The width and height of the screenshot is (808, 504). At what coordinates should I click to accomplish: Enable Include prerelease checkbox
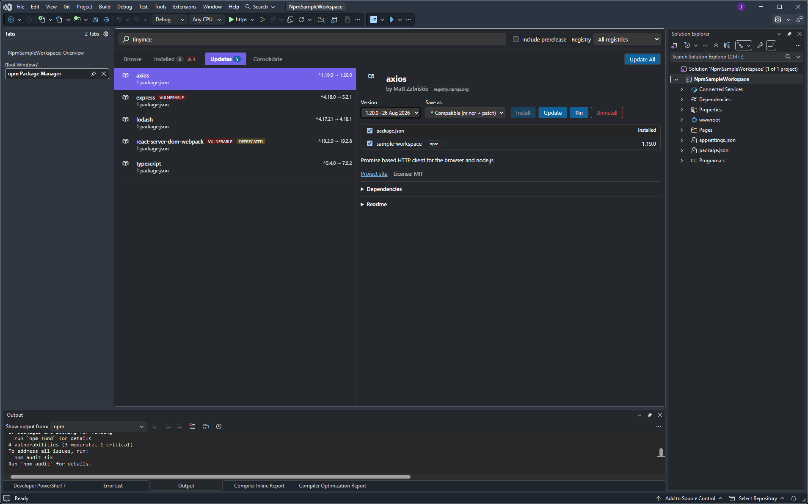tap(516, 39)
